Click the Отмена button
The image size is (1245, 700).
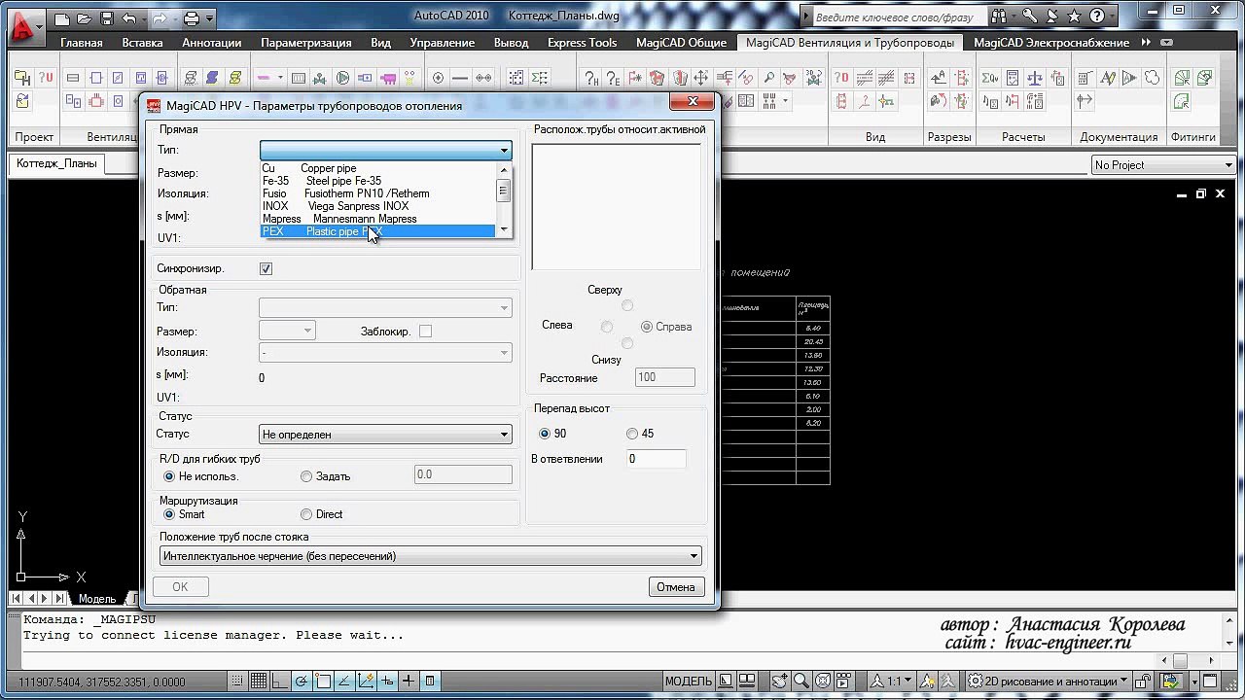[676, 586]
